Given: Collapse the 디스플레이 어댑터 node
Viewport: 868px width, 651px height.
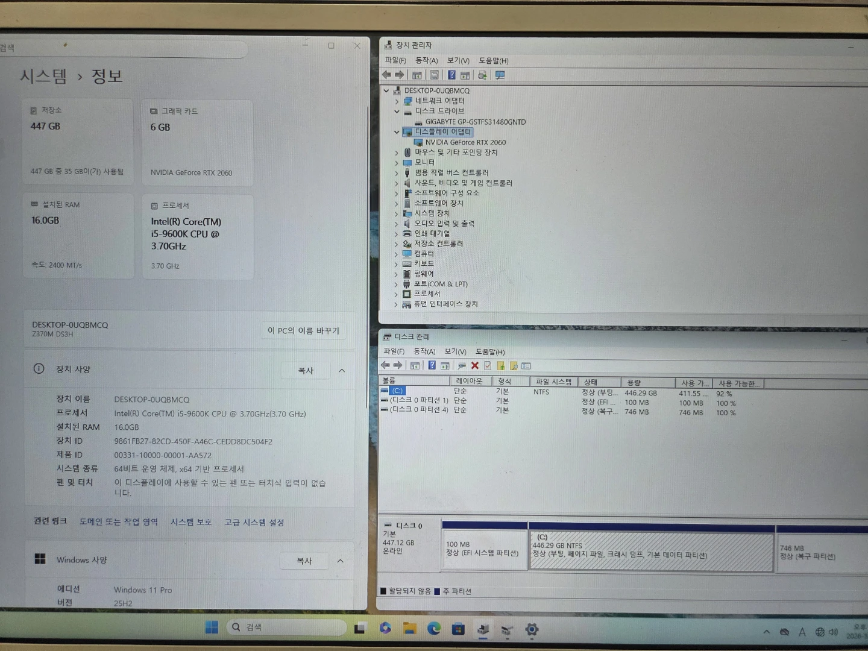Looking at the screenshot, I should coord(397,132).
